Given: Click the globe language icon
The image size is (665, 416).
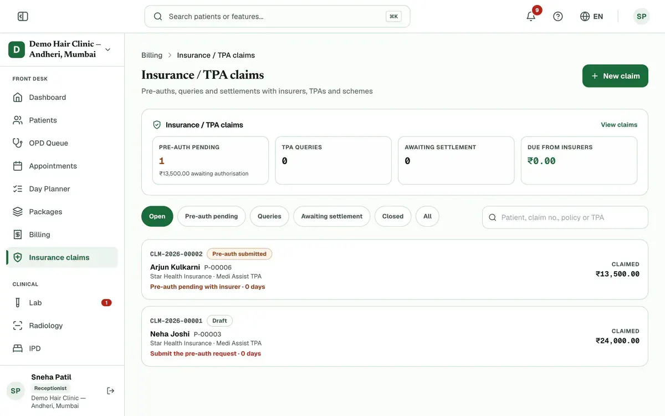Looking at the screenshot, I should [585, 17].
